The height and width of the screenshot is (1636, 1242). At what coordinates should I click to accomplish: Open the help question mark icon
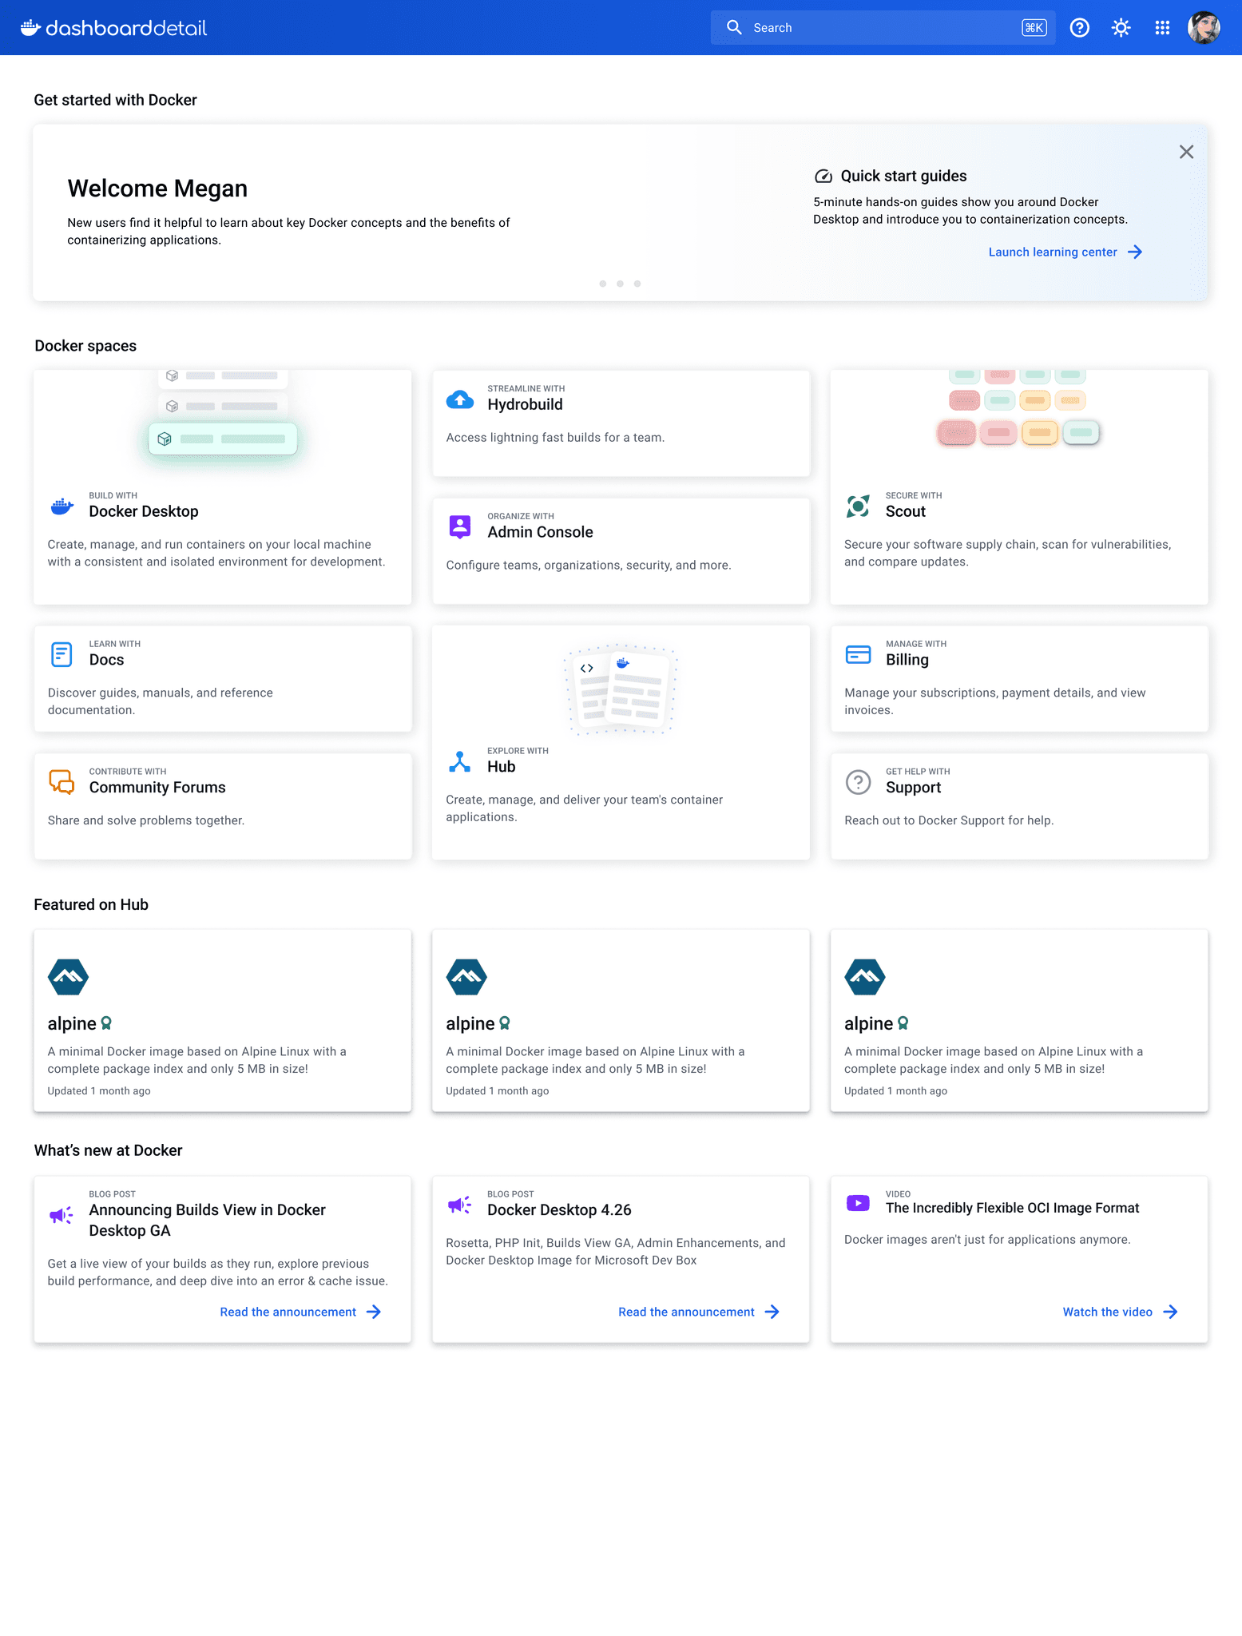click(x=1079, y=28)
